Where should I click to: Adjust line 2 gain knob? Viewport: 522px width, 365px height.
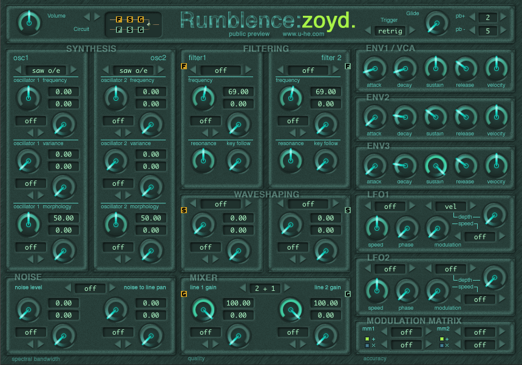291,310
